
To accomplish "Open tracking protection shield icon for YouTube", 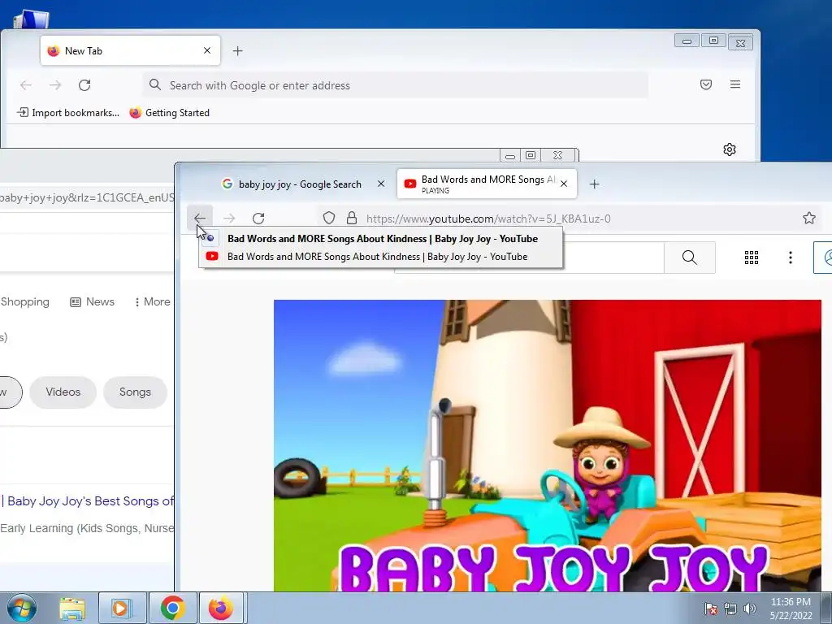I will tap(329, 218).
